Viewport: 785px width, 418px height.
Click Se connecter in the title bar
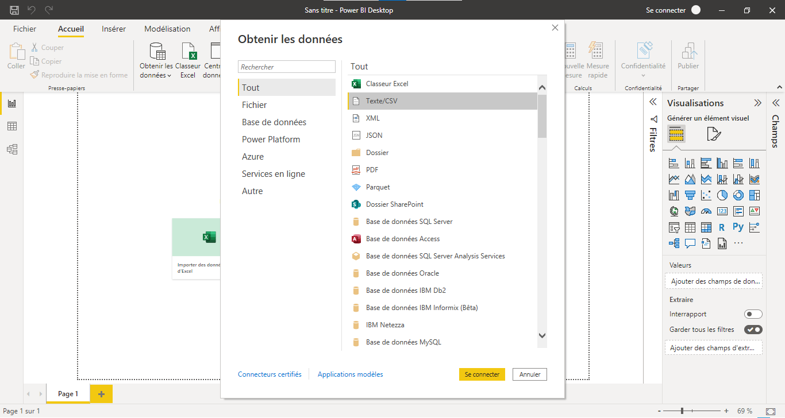tap(665, 10)
